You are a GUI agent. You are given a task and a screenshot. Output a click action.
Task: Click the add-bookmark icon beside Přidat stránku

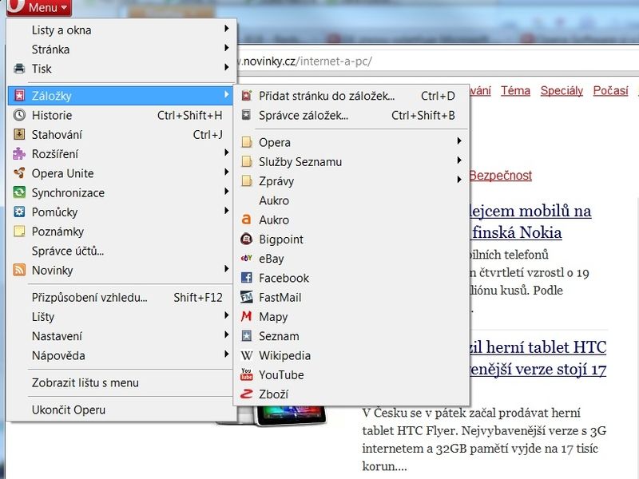click(247, 96)
